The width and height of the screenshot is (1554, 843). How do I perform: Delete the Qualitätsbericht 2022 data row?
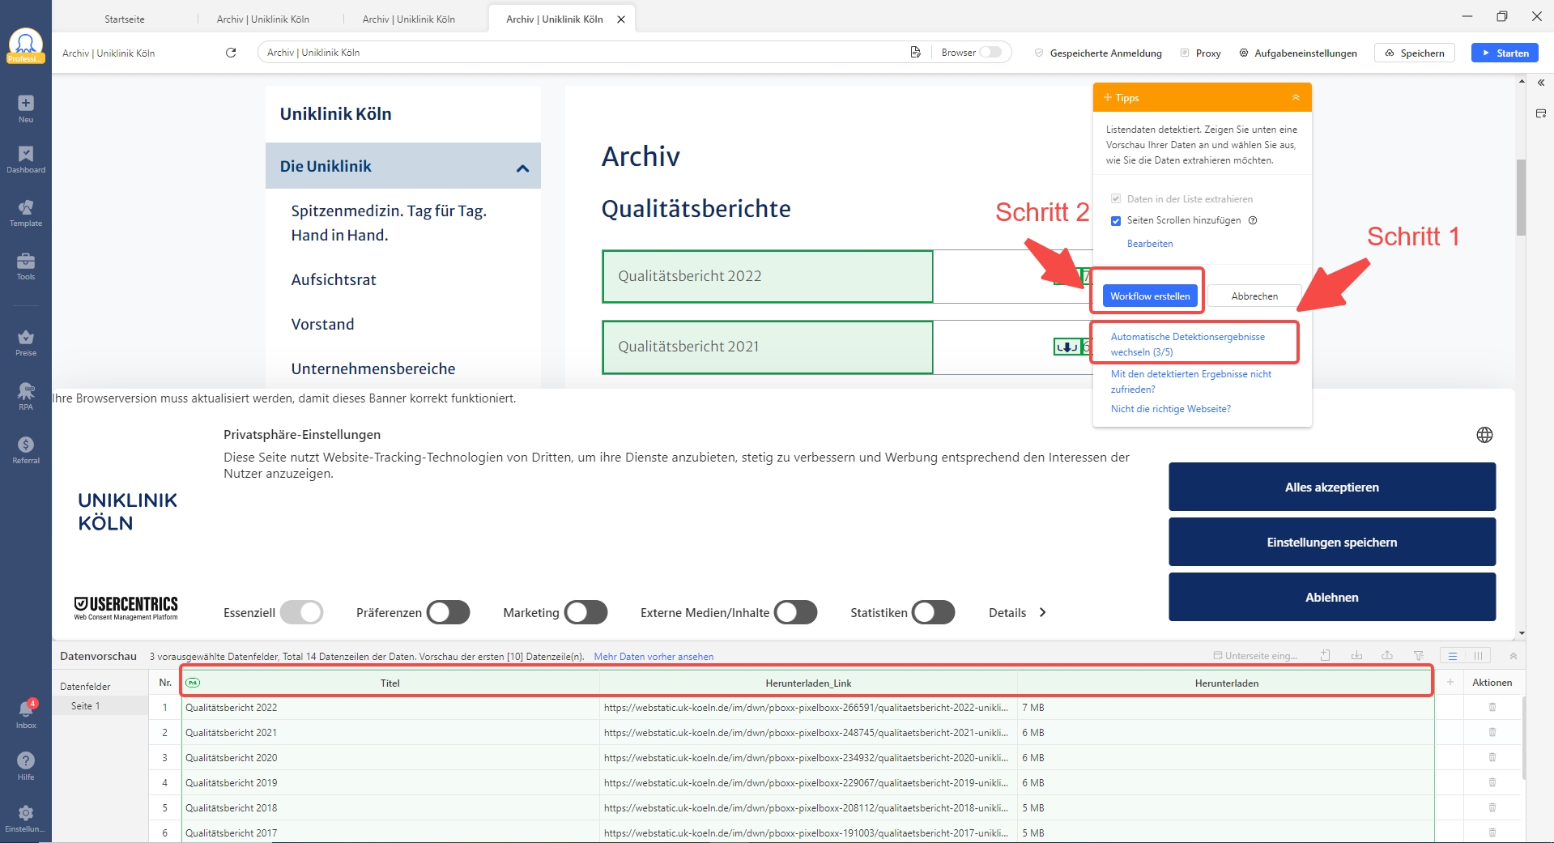pos(1492,708)
